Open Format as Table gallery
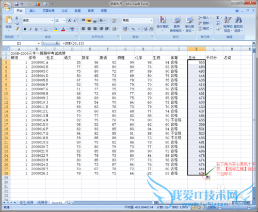 point(176,24)
